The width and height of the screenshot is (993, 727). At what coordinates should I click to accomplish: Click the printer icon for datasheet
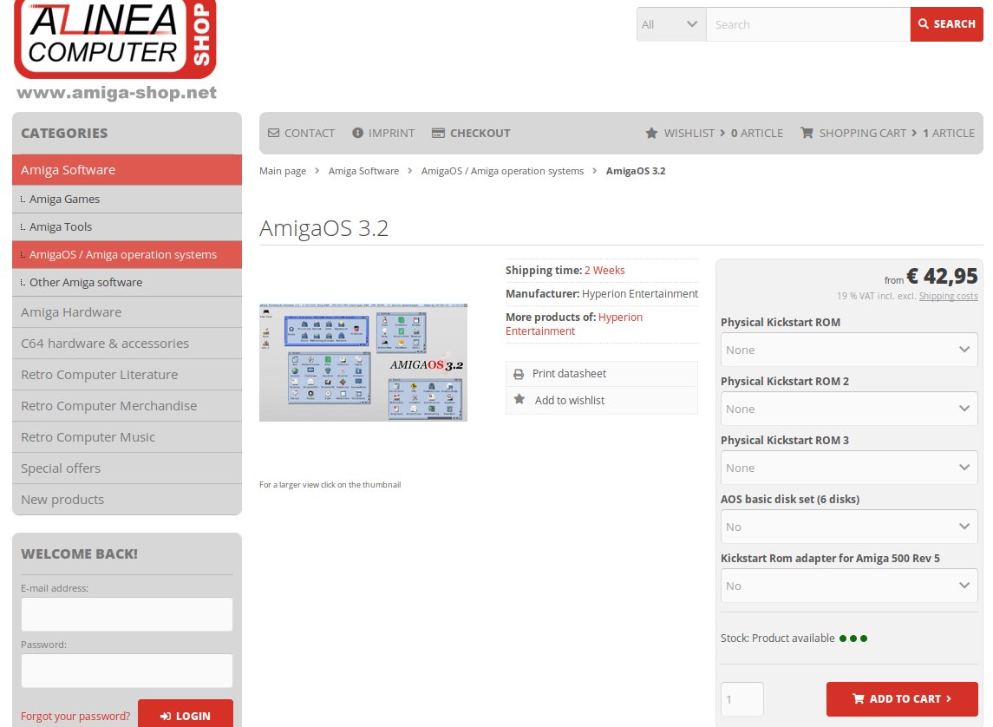[x=519, y=374]
